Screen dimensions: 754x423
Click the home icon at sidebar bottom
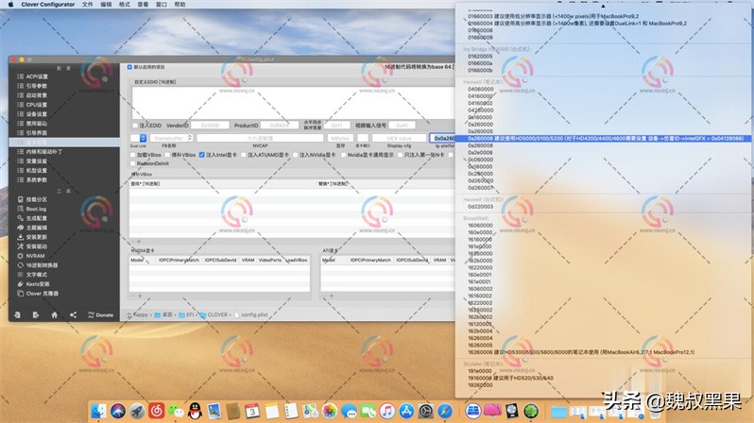pos(55,314)
